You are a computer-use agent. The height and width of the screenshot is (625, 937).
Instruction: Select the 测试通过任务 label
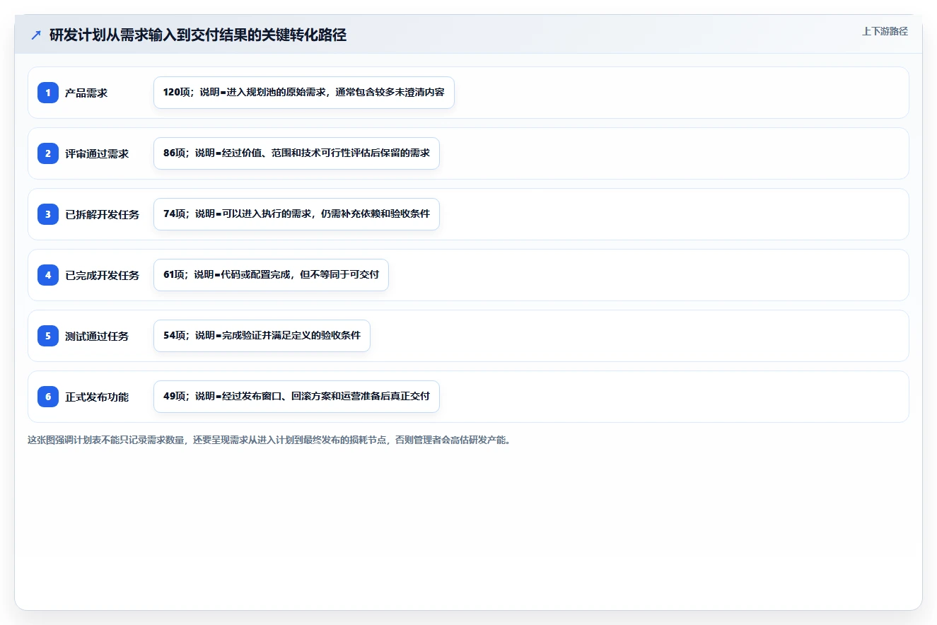pyautogui.click(x=97, y=336)
